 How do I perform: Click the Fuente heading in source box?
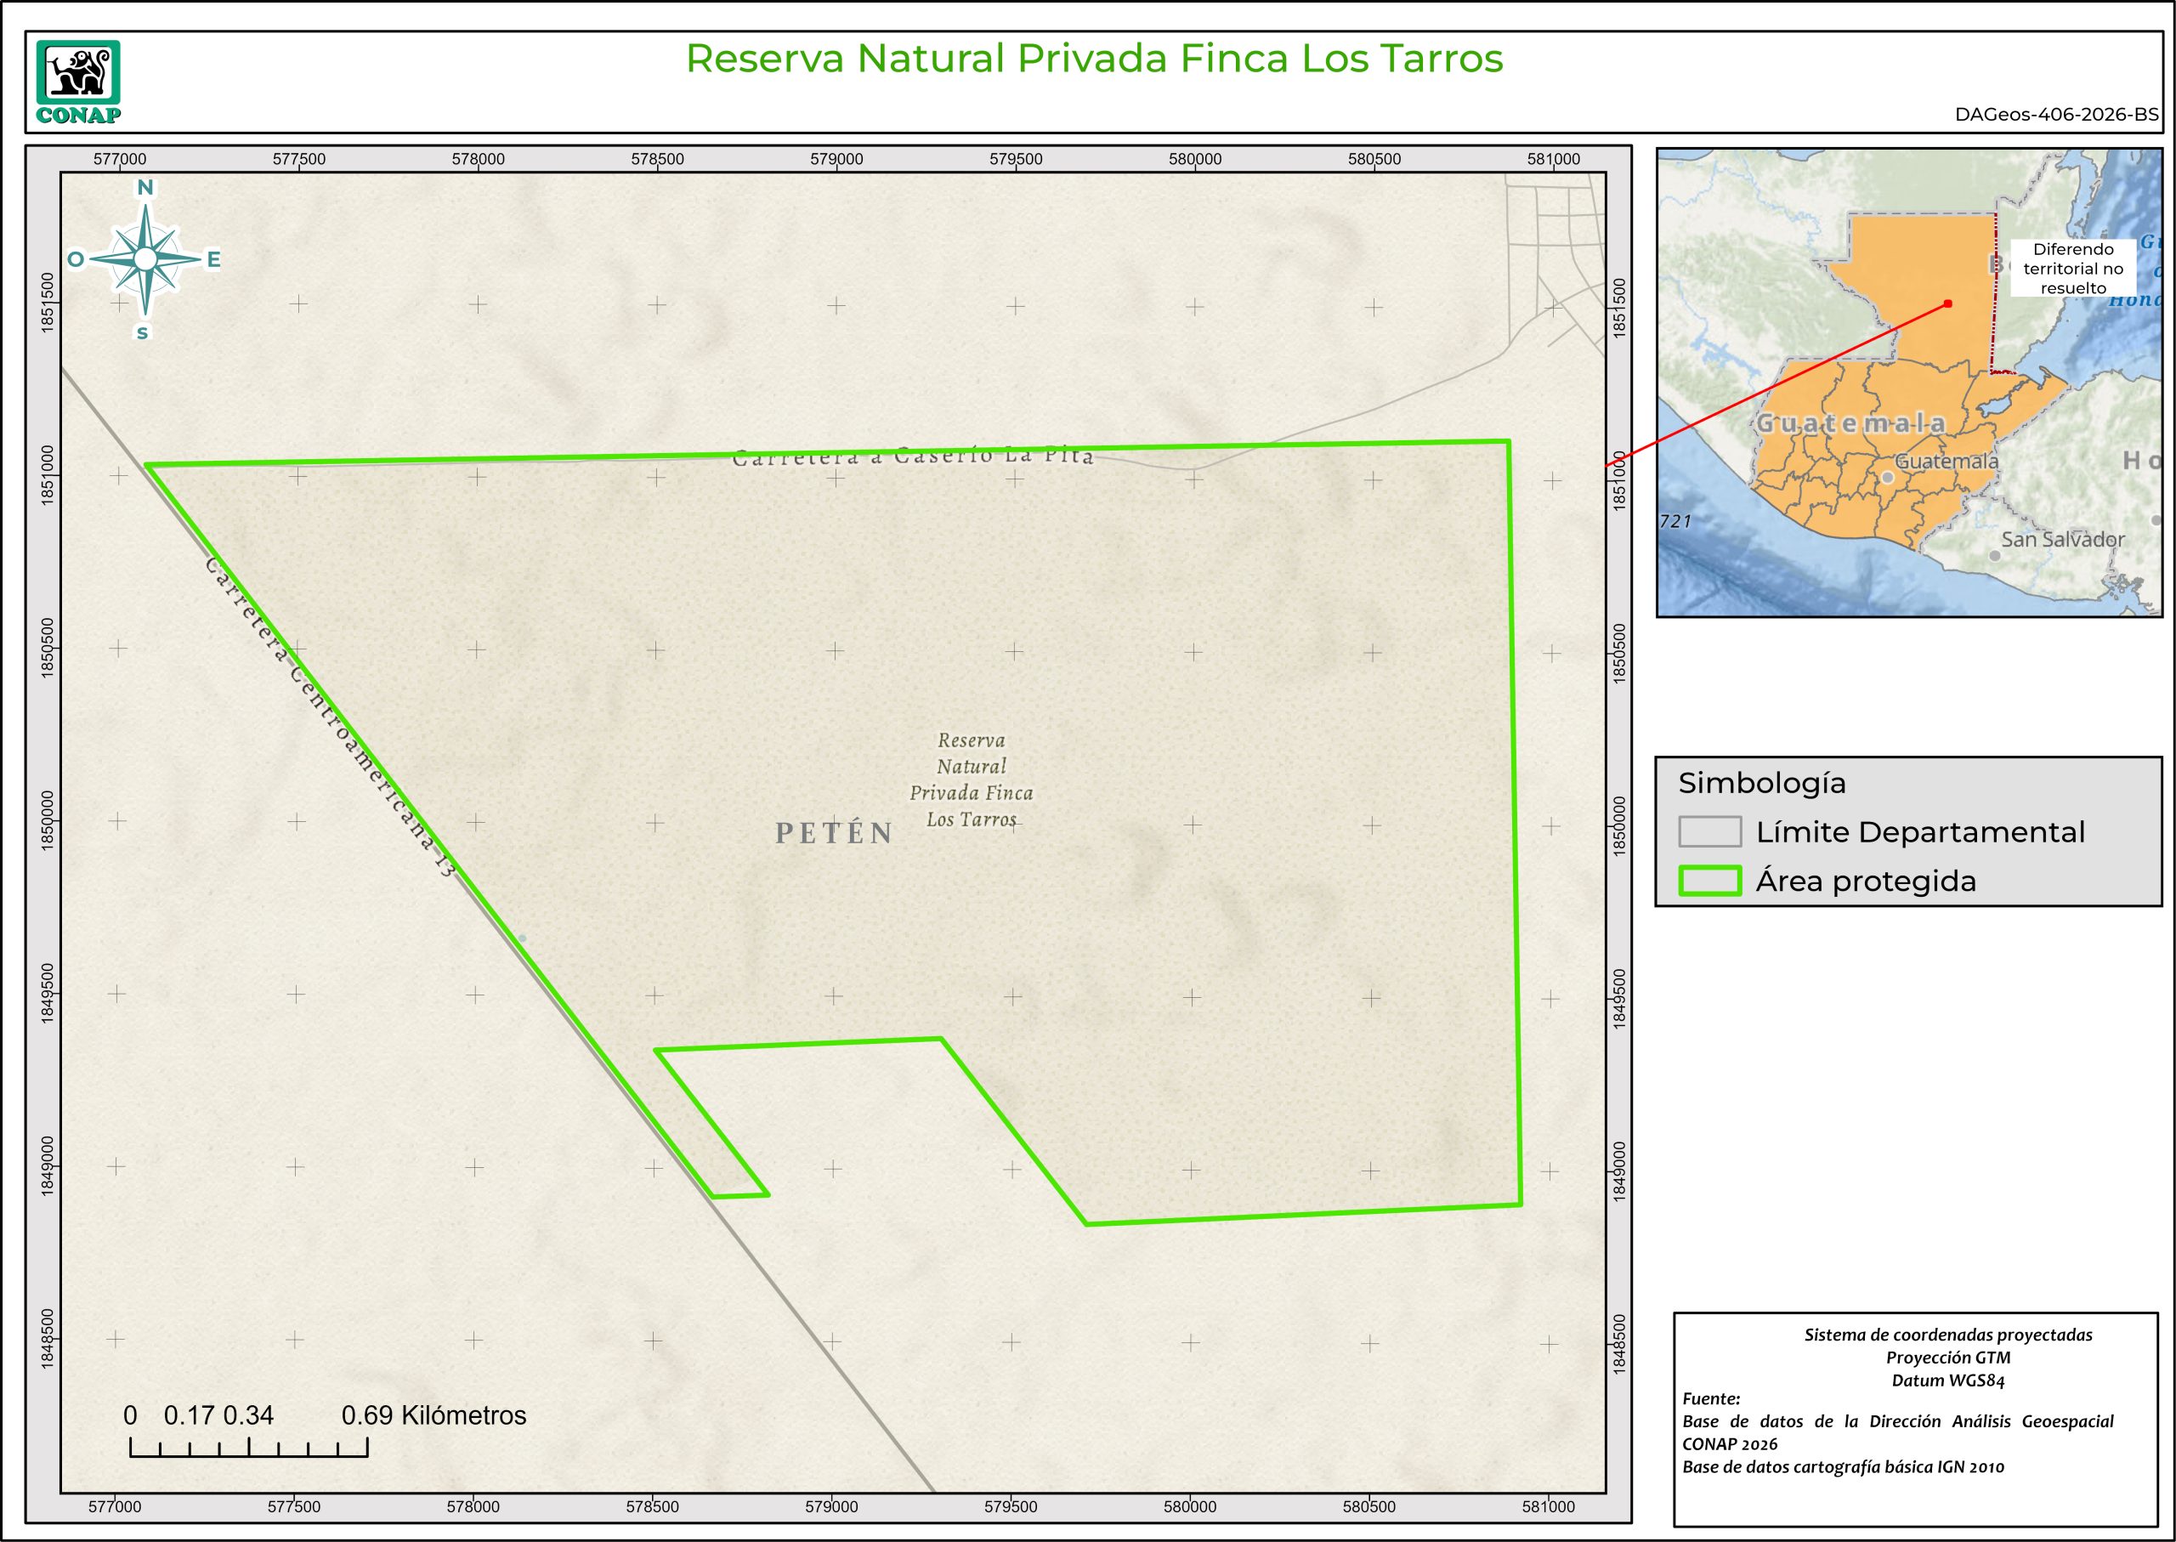pyautogui.click(x=1711, y=1399)
